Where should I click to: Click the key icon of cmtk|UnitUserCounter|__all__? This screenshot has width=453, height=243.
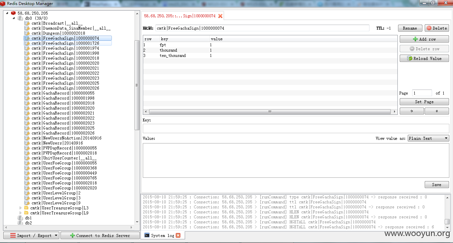point(27,158)
